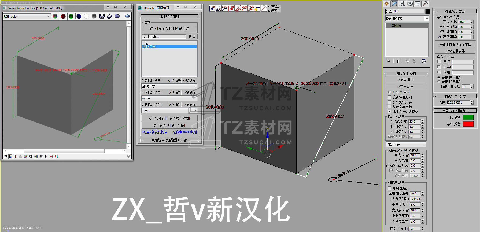Render last with the teapot icon
Viewport: 480px width, 232px height.
(127, 16)
